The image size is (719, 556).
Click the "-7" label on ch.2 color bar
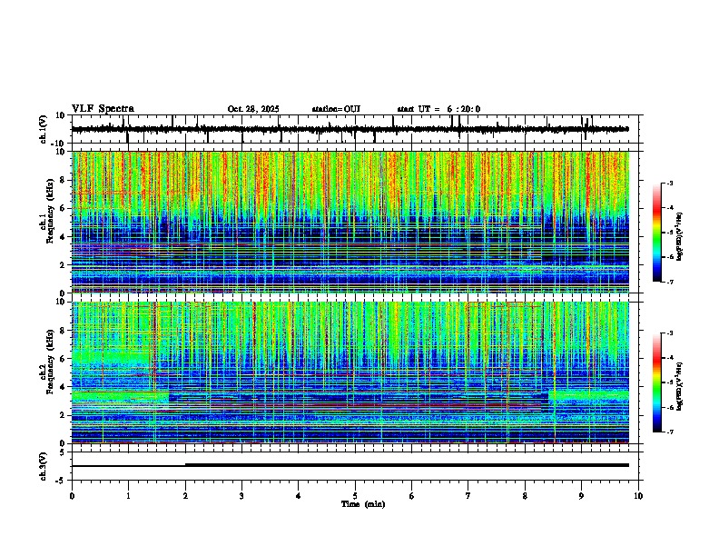[x=670, y=432]
